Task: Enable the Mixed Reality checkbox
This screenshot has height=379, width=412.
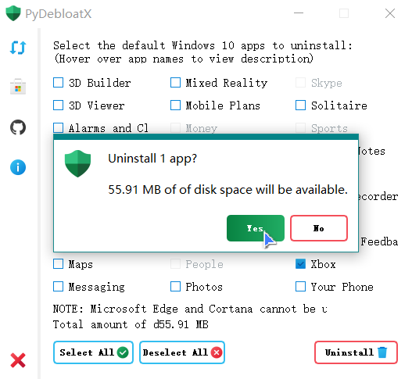Action: click(175, 83)
